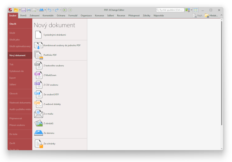Click the blank page document icon

[38, 34]
